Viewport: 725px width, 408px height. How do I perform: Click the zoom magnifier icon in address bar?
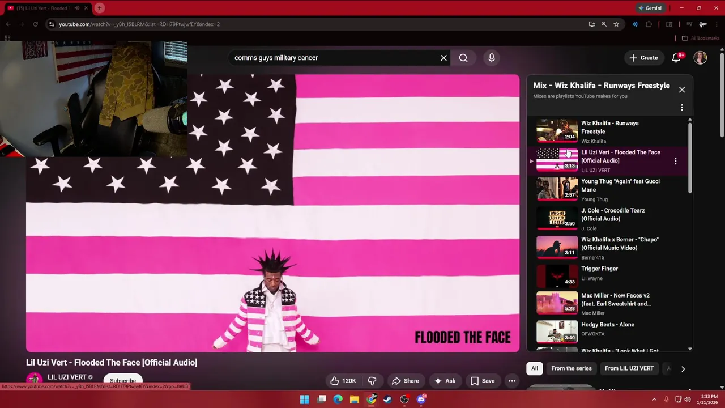point(604,24)
